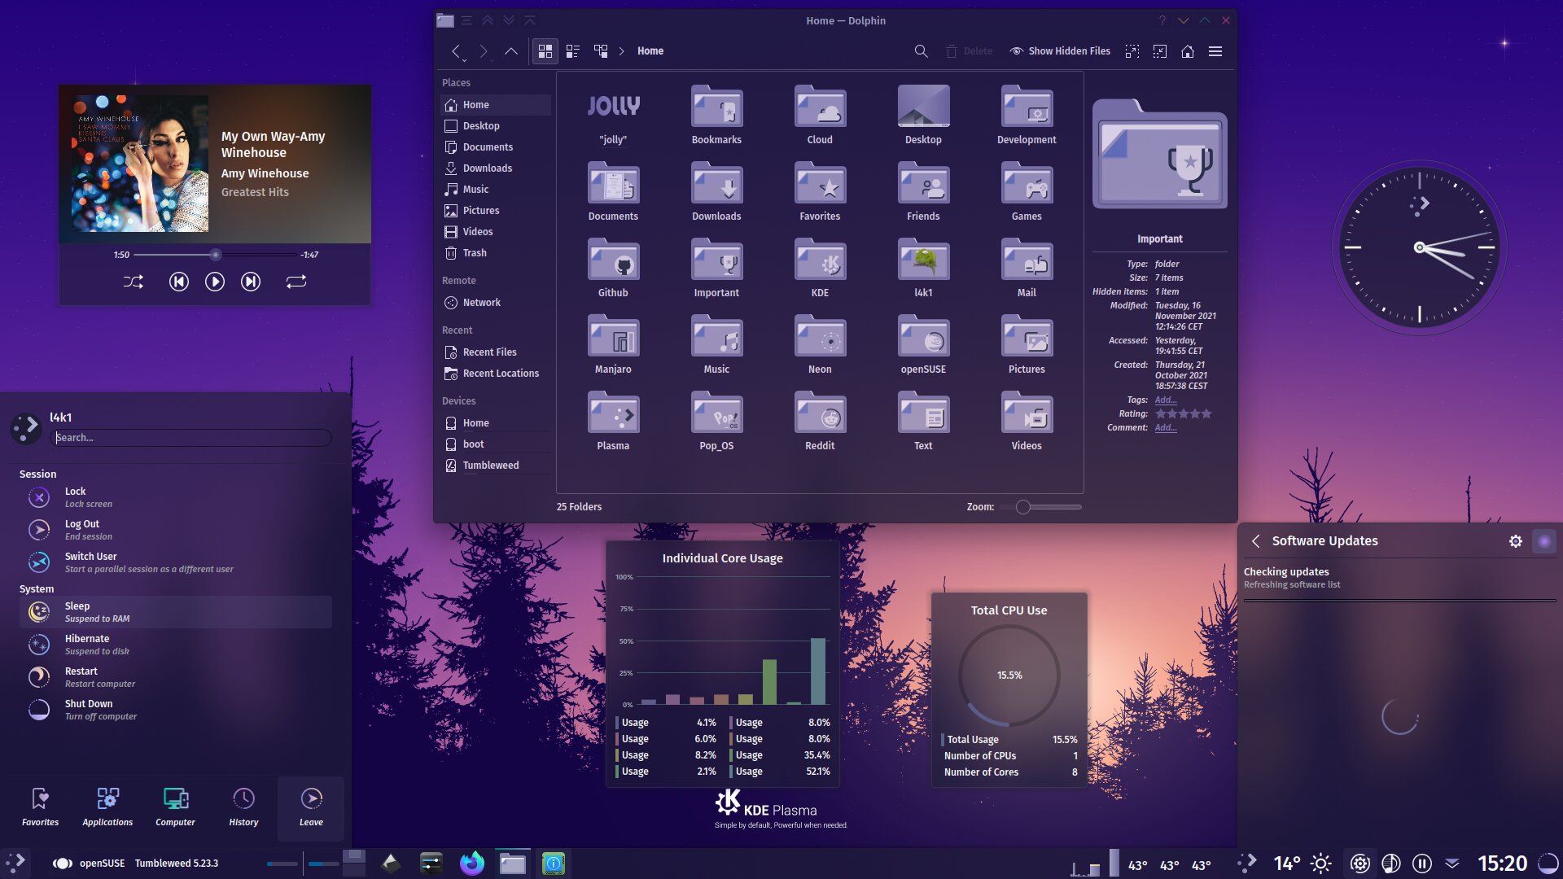Go to previous track
Image resolution: width=1563 pixels, height=879 pixels.
point(179,282)
